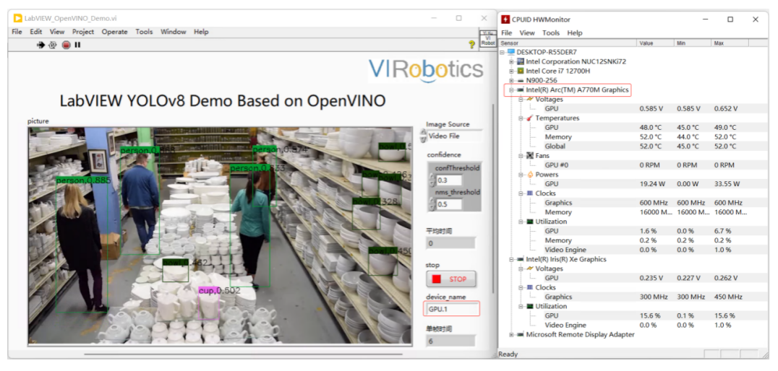The height and width of the screenshot is (371, 778).
Task: Click the Powers flame icon
Action: pos(530,175)
